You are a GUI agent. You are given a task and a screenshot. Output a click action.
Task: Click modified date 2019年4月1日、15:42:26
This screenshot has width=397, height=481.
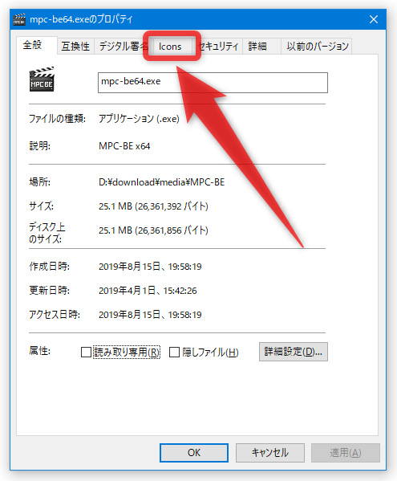tap(148, 291)
